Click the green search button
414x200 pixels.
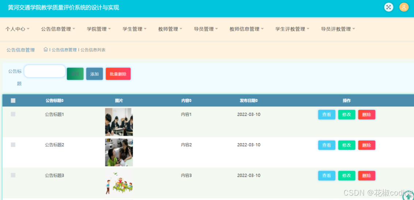click(x=75, y=74)
